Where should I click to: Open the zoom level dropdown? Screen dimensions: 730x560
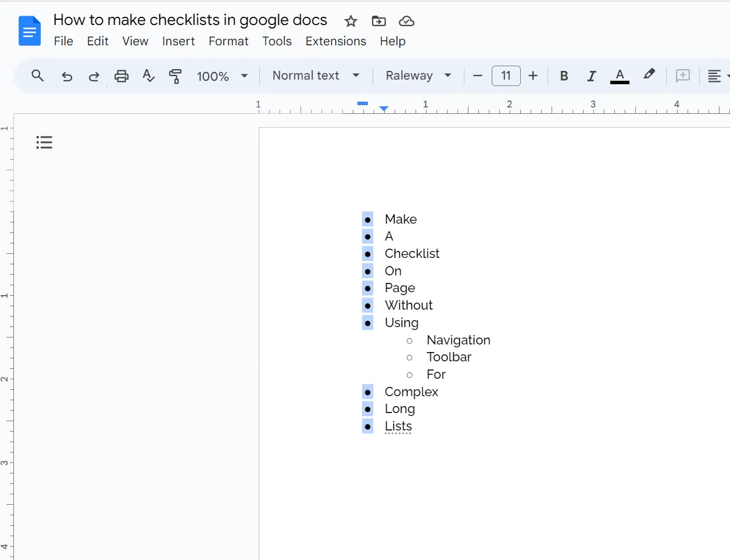pos(223,76)
